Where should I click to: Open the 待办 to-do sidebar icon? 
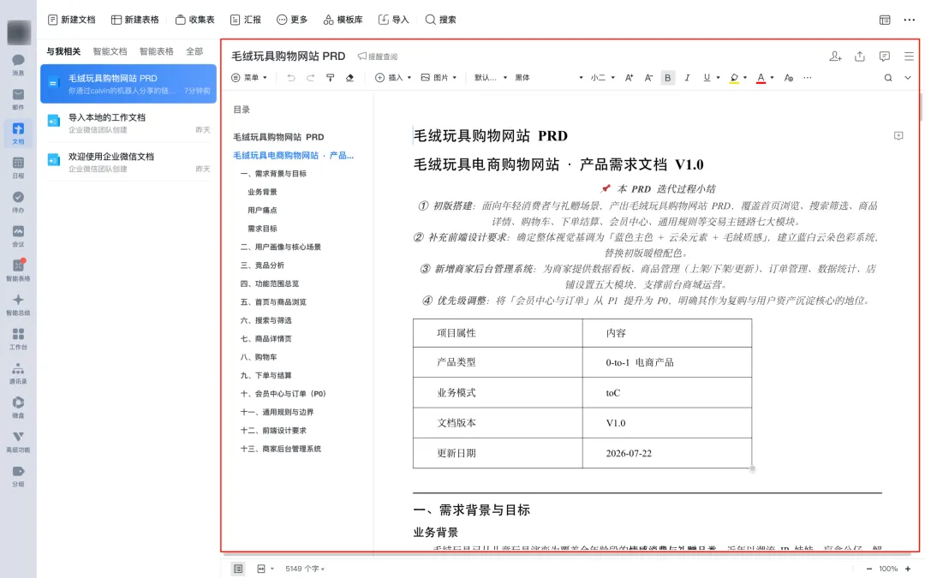18,201
